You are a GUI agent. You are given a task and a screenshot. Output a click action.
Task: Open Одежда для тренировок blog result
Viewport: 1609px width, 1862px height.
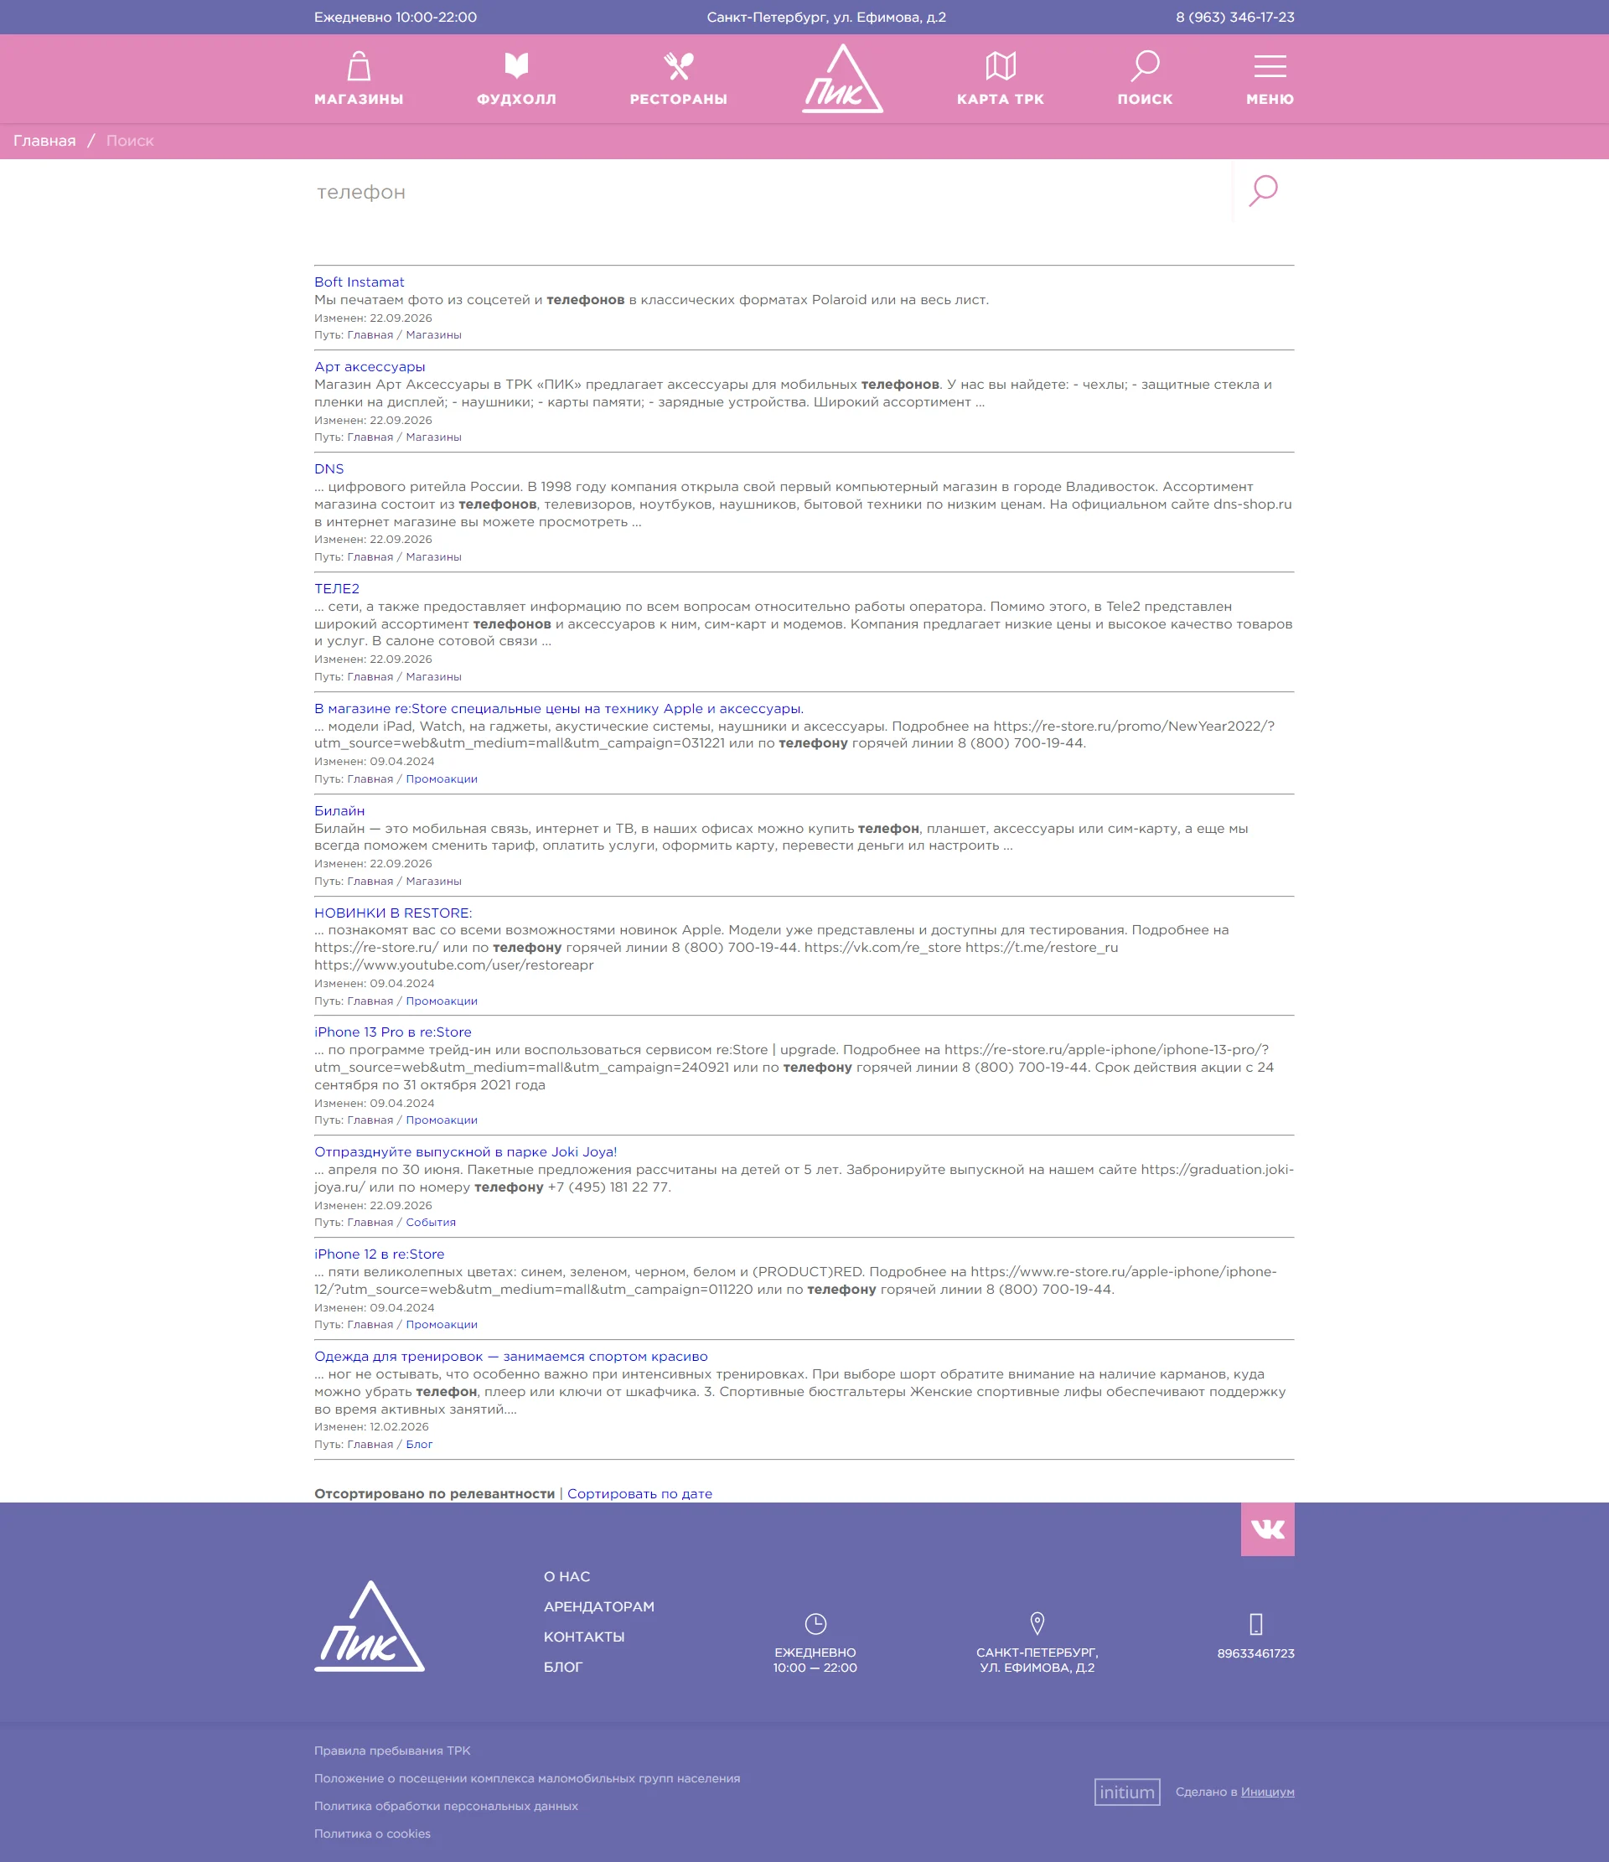510,1357
